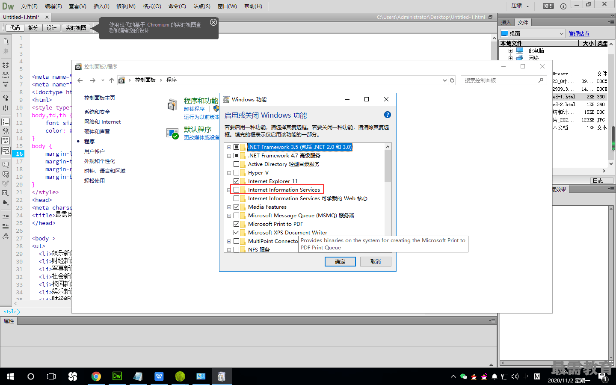Click the Default Programs icon

[x=172, y=133]
